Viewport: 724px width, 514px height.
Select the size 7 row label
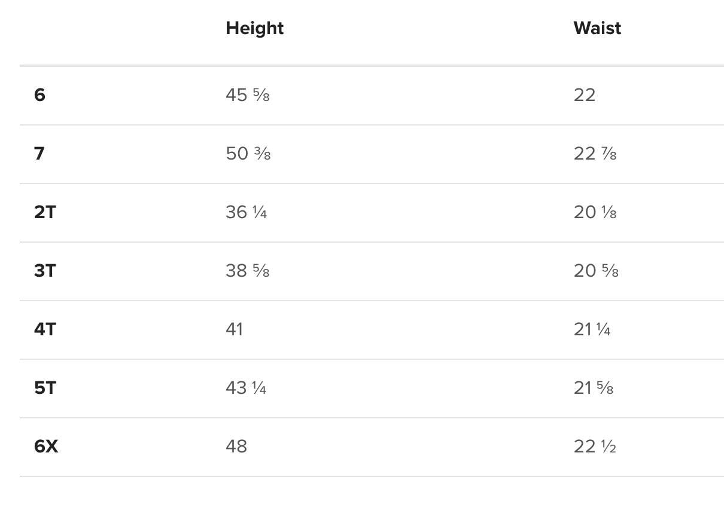[39, 154]
